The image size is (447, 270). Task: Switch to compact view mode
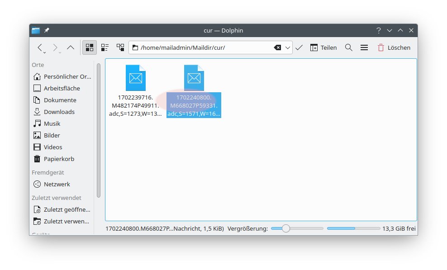coord(105,47)
